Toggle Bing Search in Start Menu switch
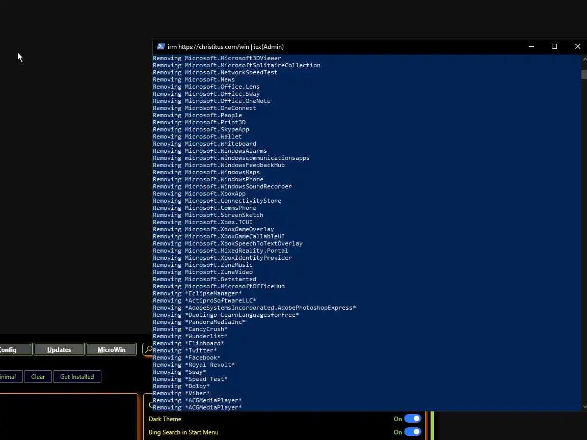Image resolution: width=587 pixels, height=440 pixels. coord(413,432)
